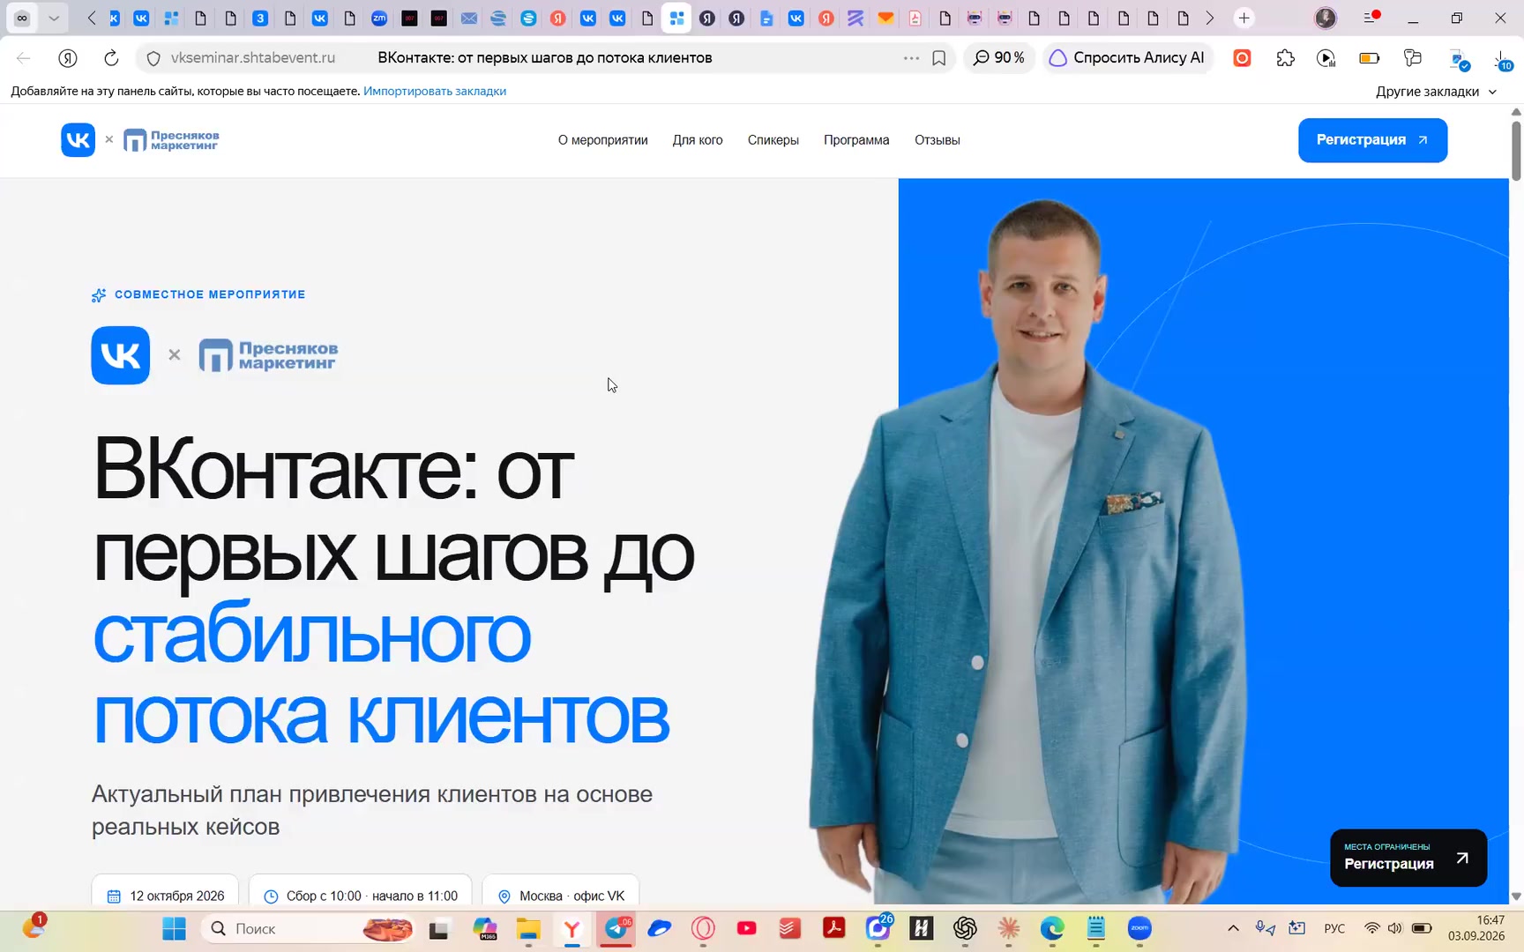Click the taskbar Поиск search box
The width and height of the screenshot is (1524, 952).
tap(309, 928)
